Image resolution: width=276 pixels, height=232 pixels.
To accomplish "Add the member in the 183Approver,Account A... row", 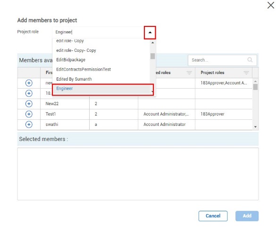I will (x=29, y=83).
